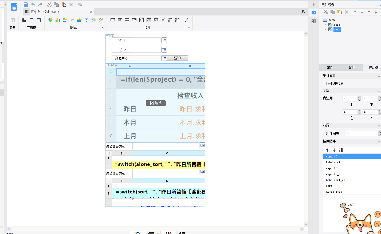Click the Save icon in the top toolbar
Viewport: 381px width, 234px height.
[x=26, y=5]
